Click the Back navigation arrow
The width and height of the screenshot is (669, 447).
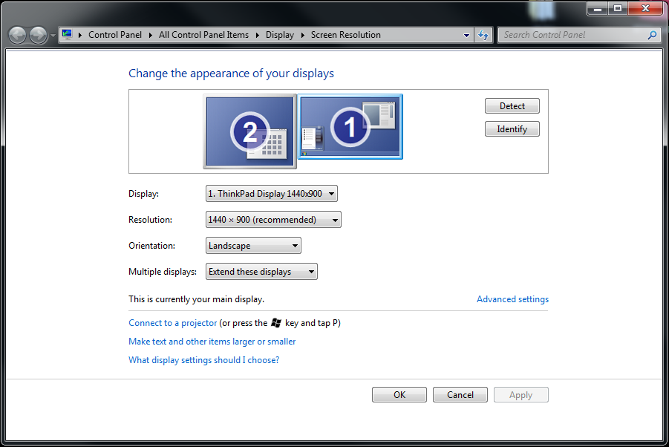18,35
